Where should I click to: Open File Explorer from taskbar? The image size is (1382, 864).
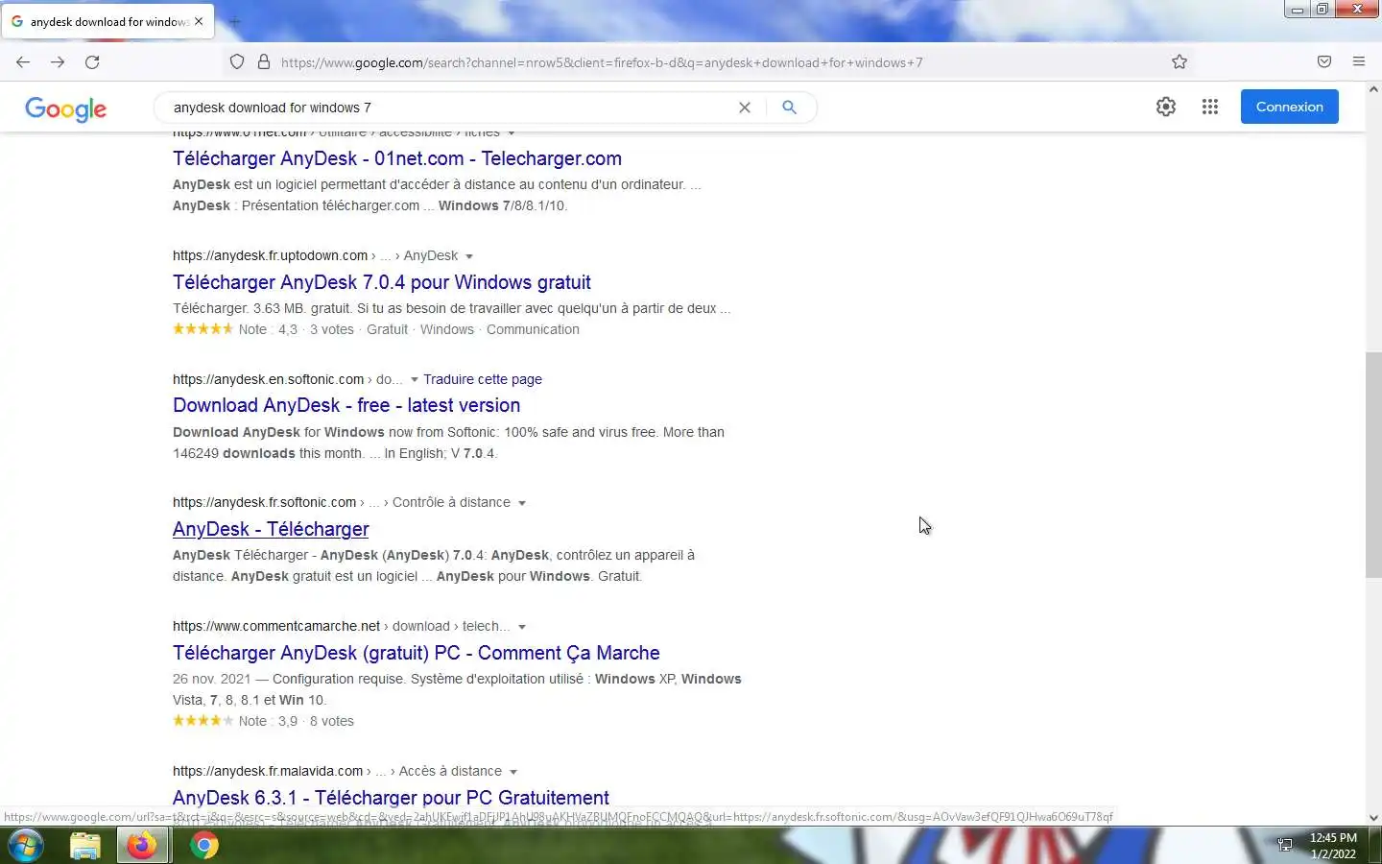85,846
